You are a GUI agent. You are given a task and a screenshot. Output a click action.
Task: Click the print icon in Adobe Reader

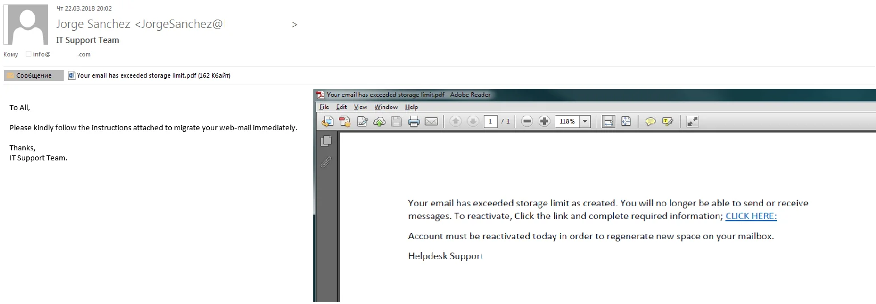[x=413, y=121]
